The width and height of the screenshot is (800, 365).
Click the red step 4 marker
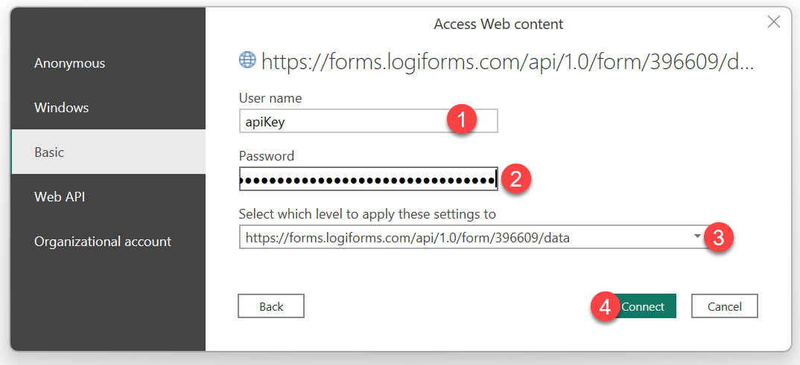[x=606, y=306]
